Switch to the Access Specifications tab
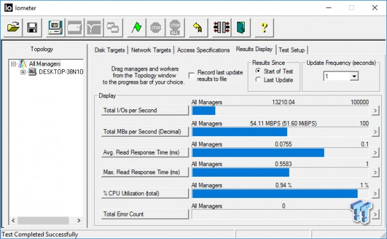This screenshot has height=239, width=387. coord(203,50)
